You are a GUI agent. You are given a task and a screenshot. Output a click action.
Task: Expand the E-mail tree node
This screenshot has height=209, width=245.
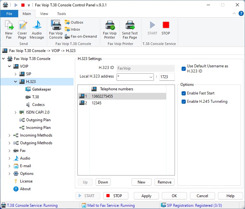9,166
